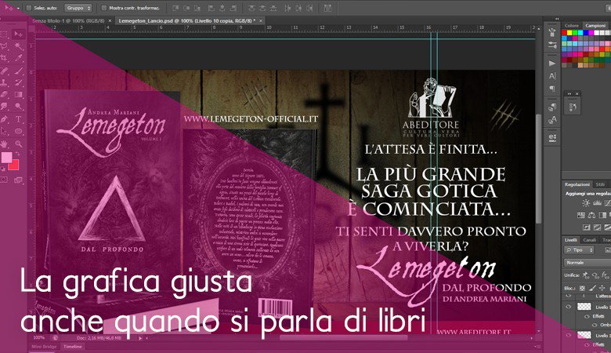This screenshot has height=353, width=611.
Task: Select the Path Selection tool
Action: click(x=4, y=131)
